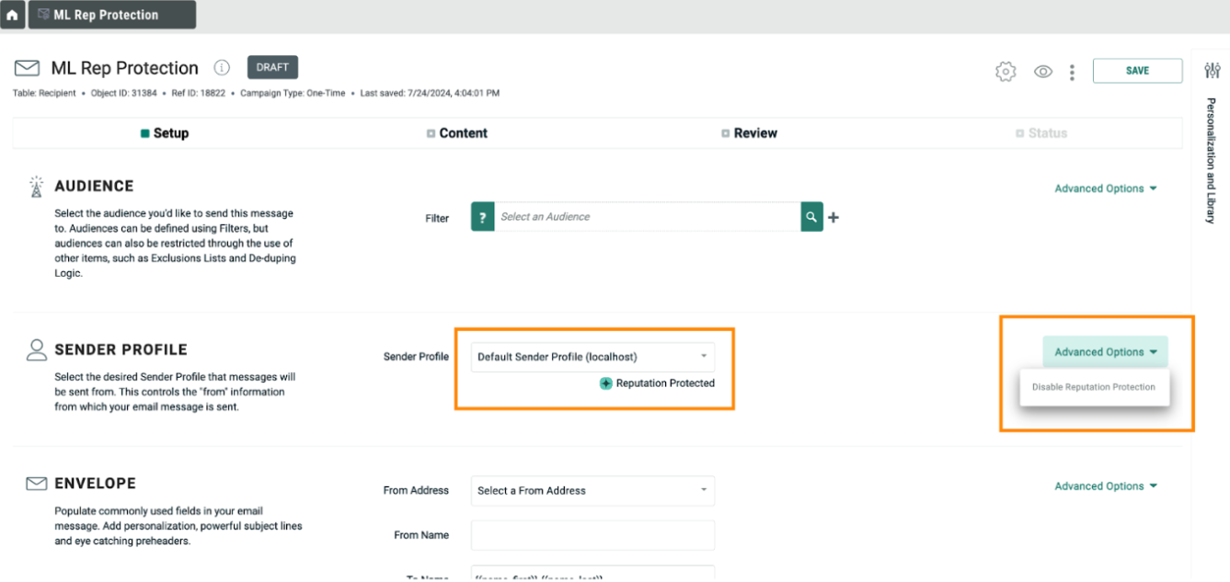This screenshot has height=582, width=1230.
Task: Click the audience search magnifier icon
Action: pyautogui.click(x=811, y=217)
